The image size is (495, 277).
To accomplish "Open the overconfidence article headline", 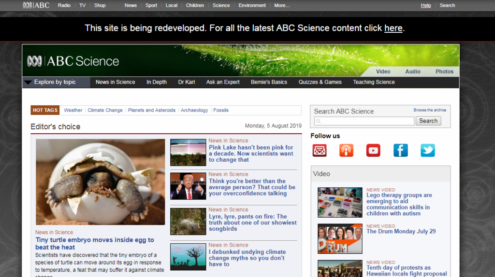I will [252, 187].
